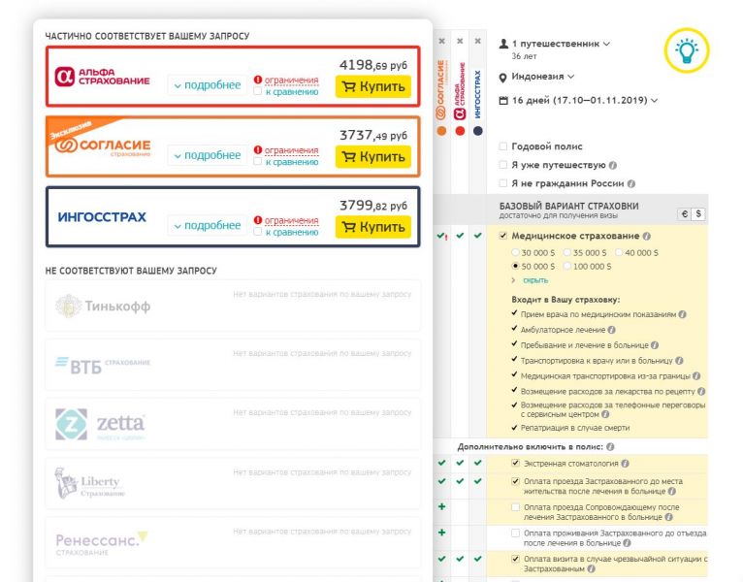This screenshot has height=582, width=743.
Task: Open the 16 дней date range dropdown
Action: [578, 100]
